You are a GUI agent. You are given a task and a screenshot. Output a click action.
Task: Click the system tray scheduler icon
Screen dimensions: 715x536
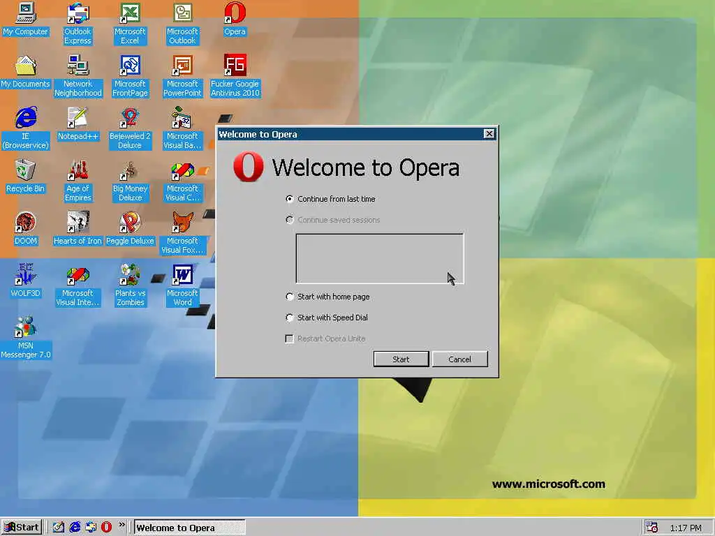tap(652, 528)
